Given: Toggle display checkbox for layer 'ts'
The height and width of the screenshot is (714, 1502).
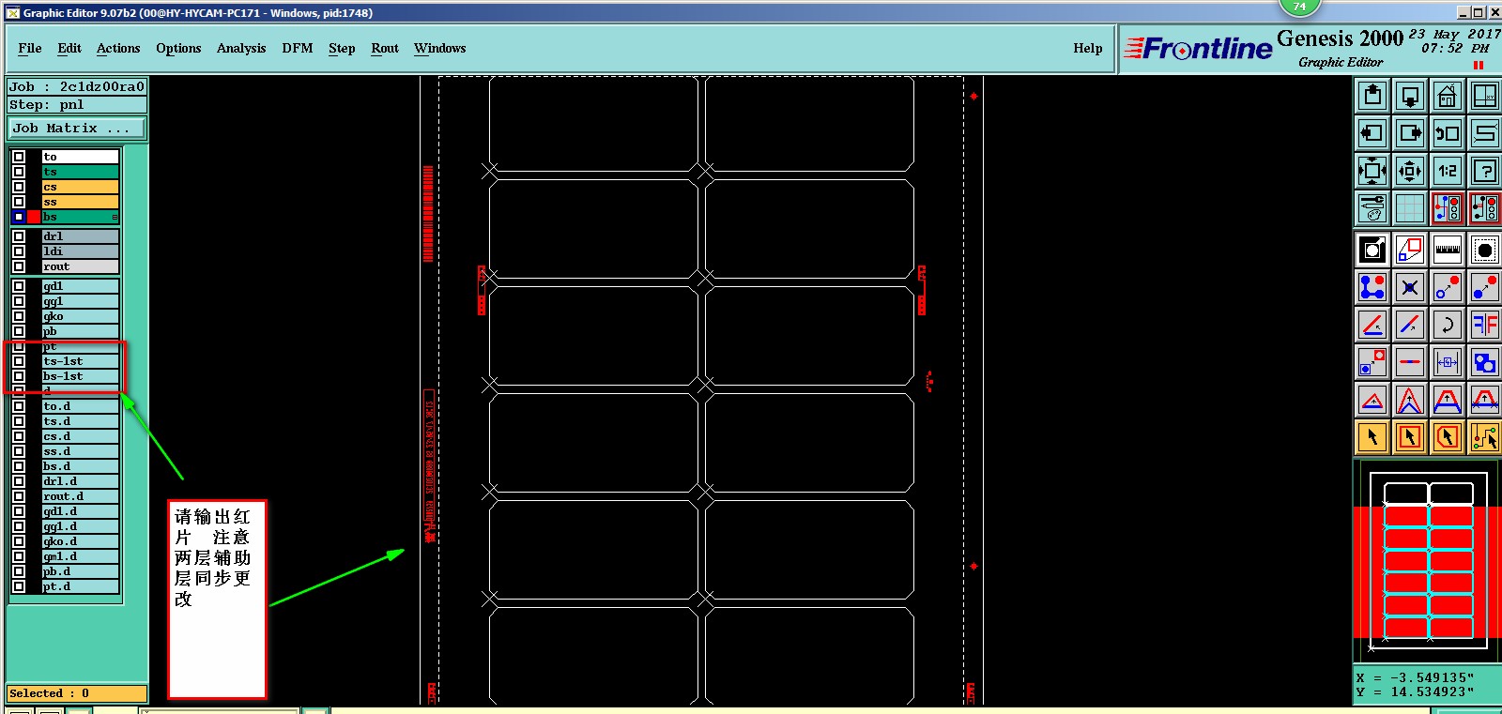Looking at the screenshot, I should point(19,172).
